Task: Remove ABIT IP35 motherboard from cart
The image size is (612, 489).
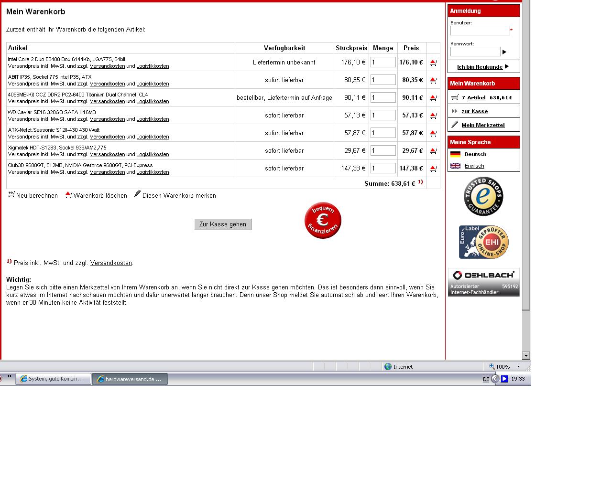Action: [433, 80]
